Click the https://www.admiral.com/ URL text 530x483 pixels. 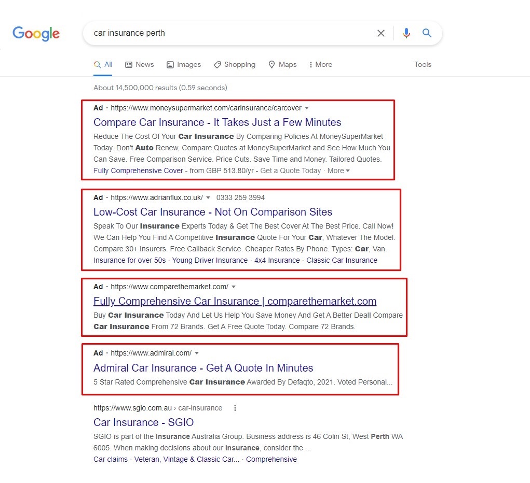point(151,353)
